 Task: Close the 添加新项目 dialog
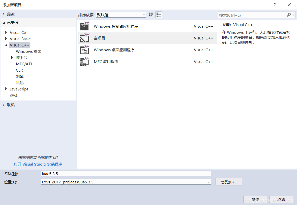[289, 5]
